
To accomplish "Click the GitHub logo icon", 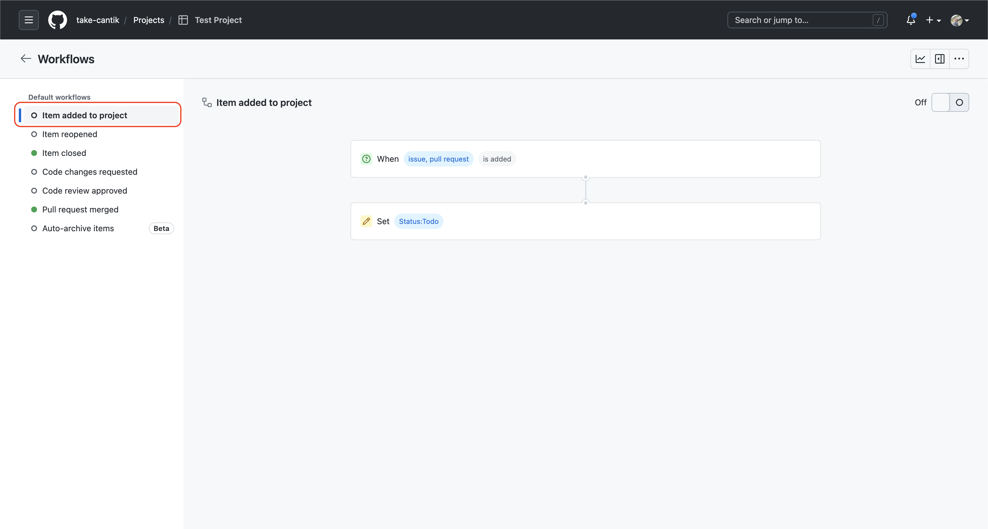I will [58, 20].
